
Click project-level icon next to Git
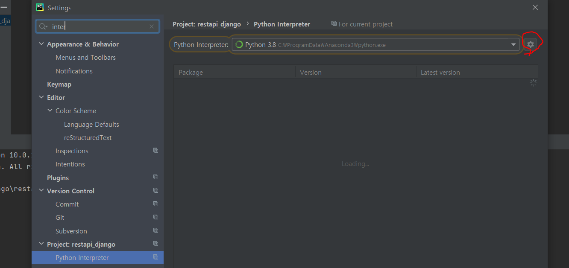tap(156, 217)
